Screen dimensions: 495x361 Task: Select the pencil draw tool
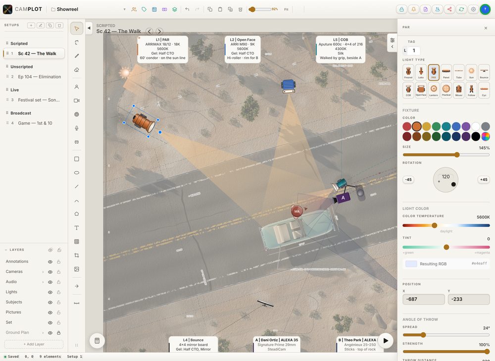click(77, 56)
